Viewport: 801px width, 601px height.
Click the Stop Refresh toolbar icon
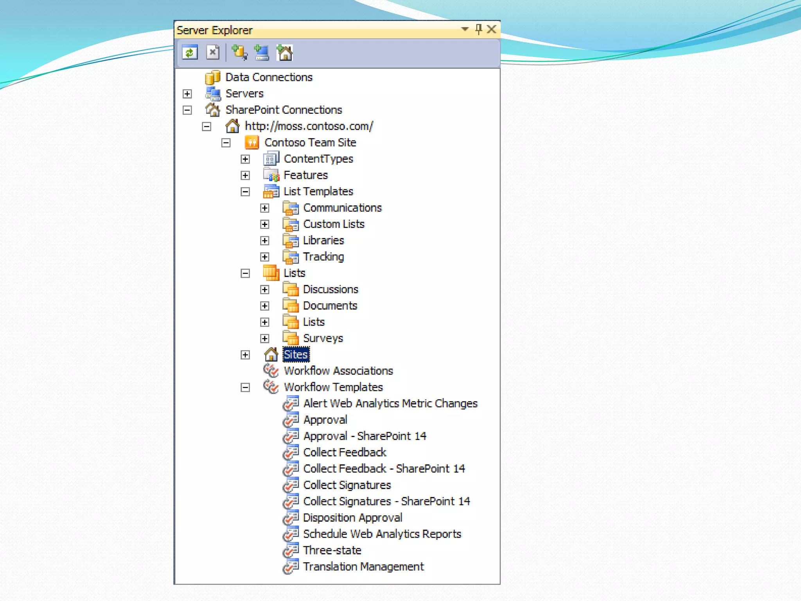pos(213,53)
